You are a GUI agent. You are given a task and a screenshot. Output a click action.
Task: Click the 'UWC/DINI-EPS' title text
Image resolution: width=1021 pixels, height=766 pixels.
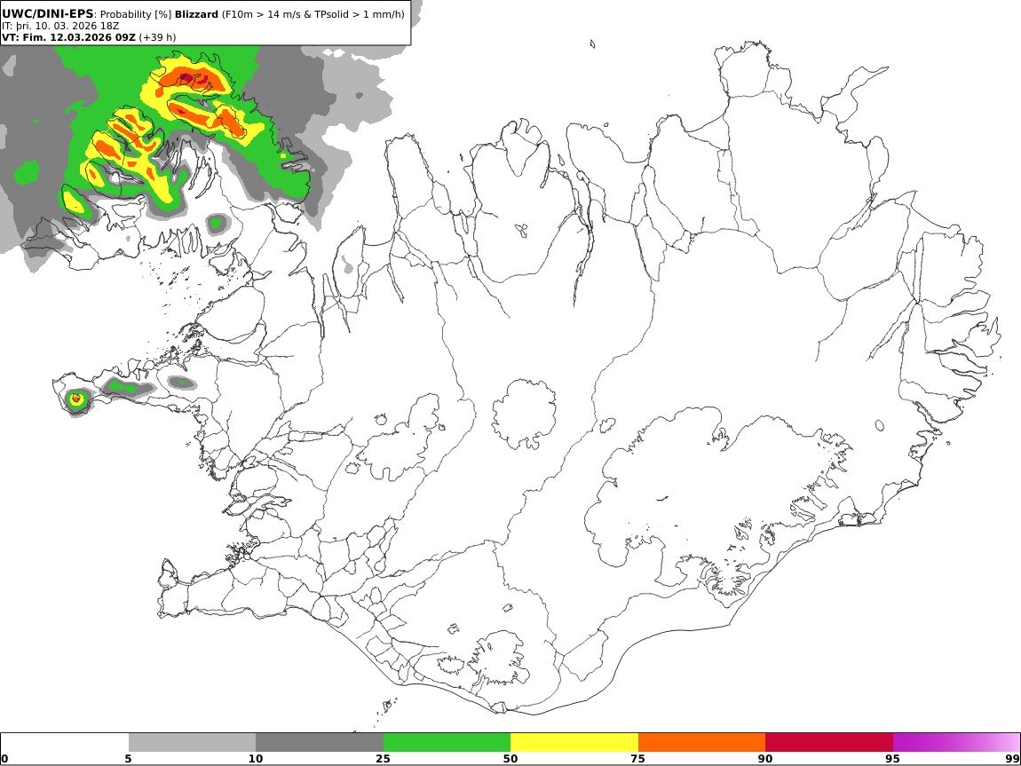coord(48,13)
